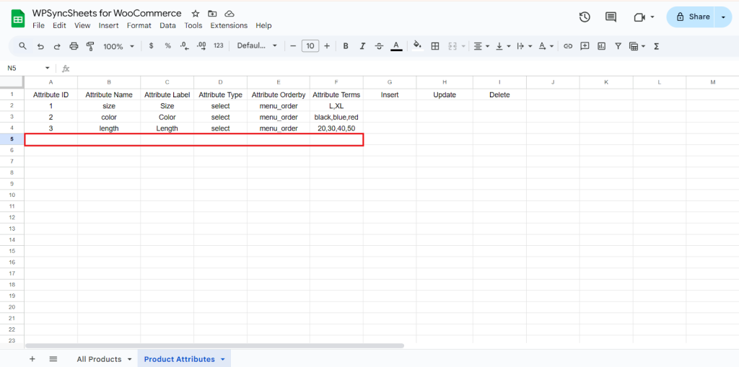739x367 pixels.
Task: Open the Tools menu
Action: click(x=193, y=25)
